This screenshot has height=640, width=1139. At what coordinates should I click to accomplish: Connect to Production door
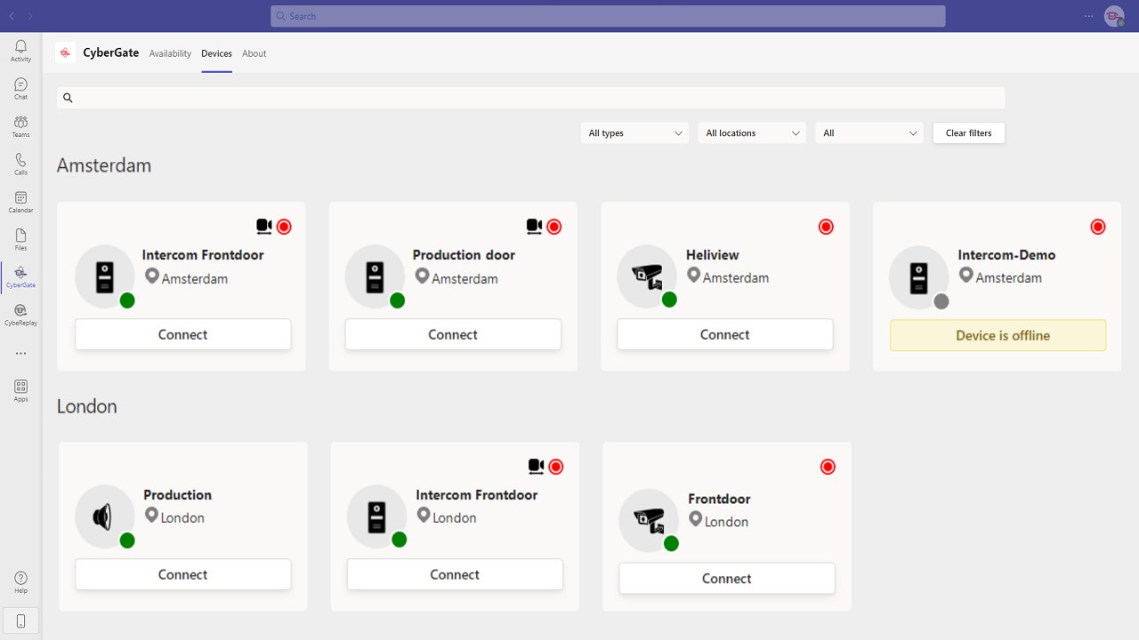453,334
